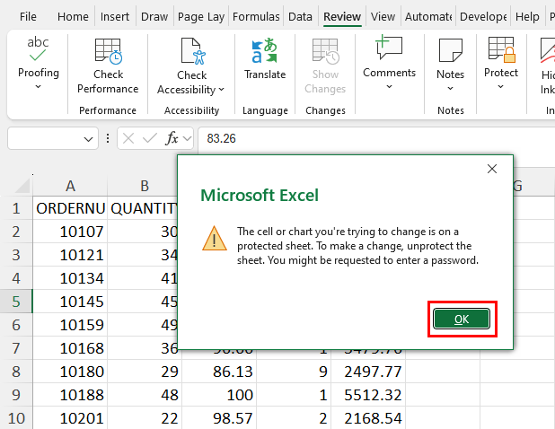Select row 10 header

[16, 418]
